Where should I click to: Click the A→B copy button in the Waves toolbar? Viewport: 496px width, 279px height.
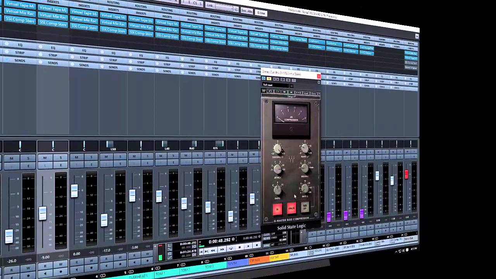[299, 93]
